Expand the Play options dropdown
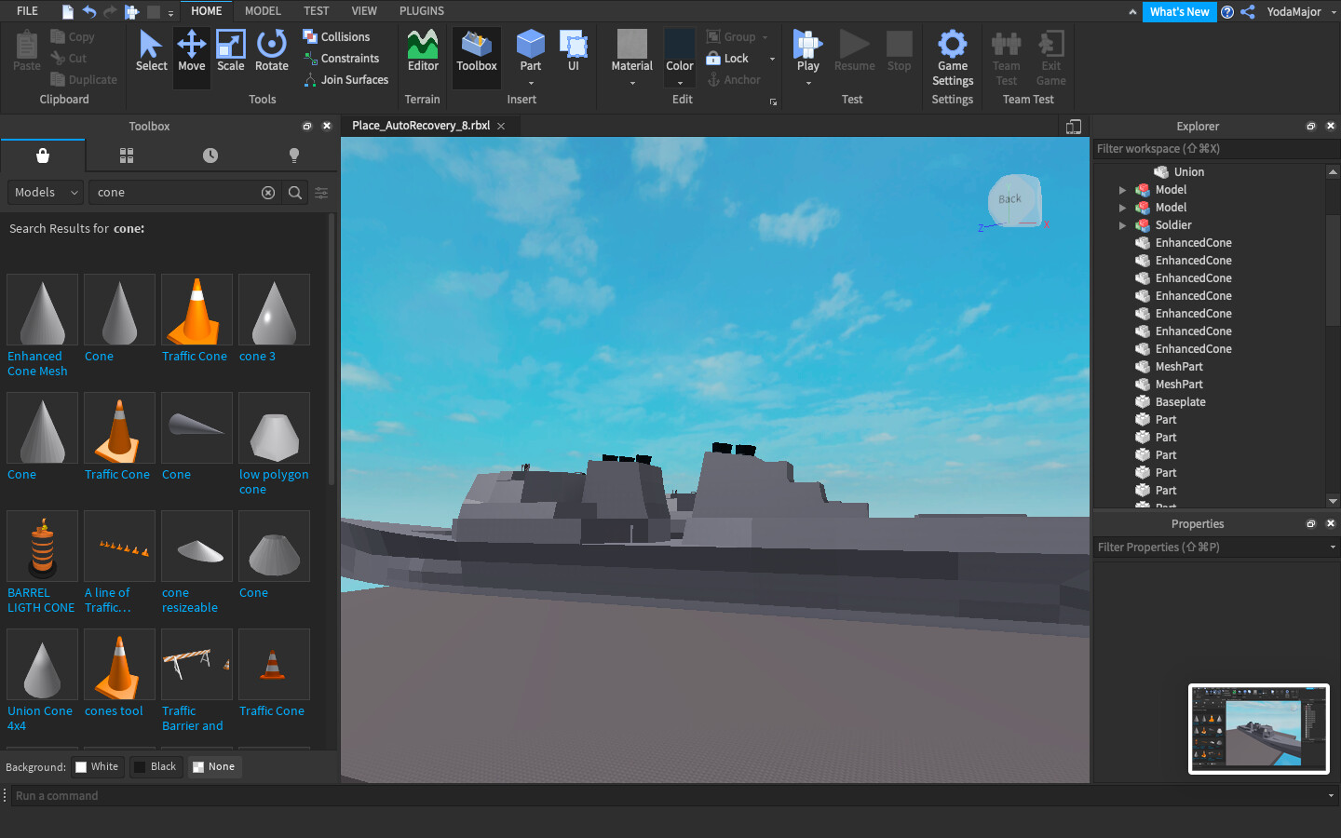Image resolution: width=1341 pixels, height=838 pixels. (808, 83)
